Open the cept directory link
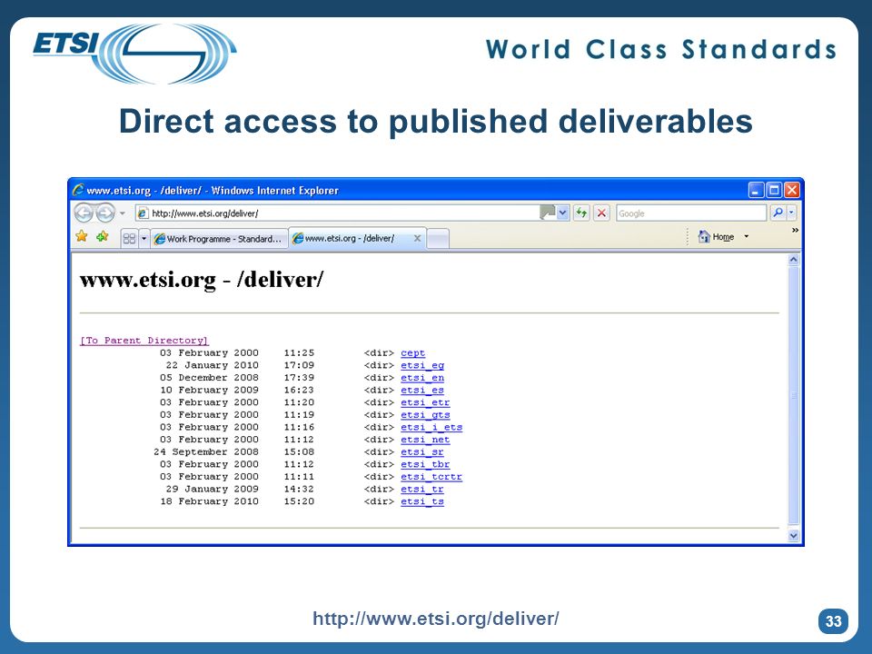 point(412,353)
